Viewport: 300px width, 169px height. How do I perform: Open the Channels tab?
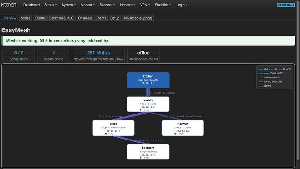click(x=85, y=18)
